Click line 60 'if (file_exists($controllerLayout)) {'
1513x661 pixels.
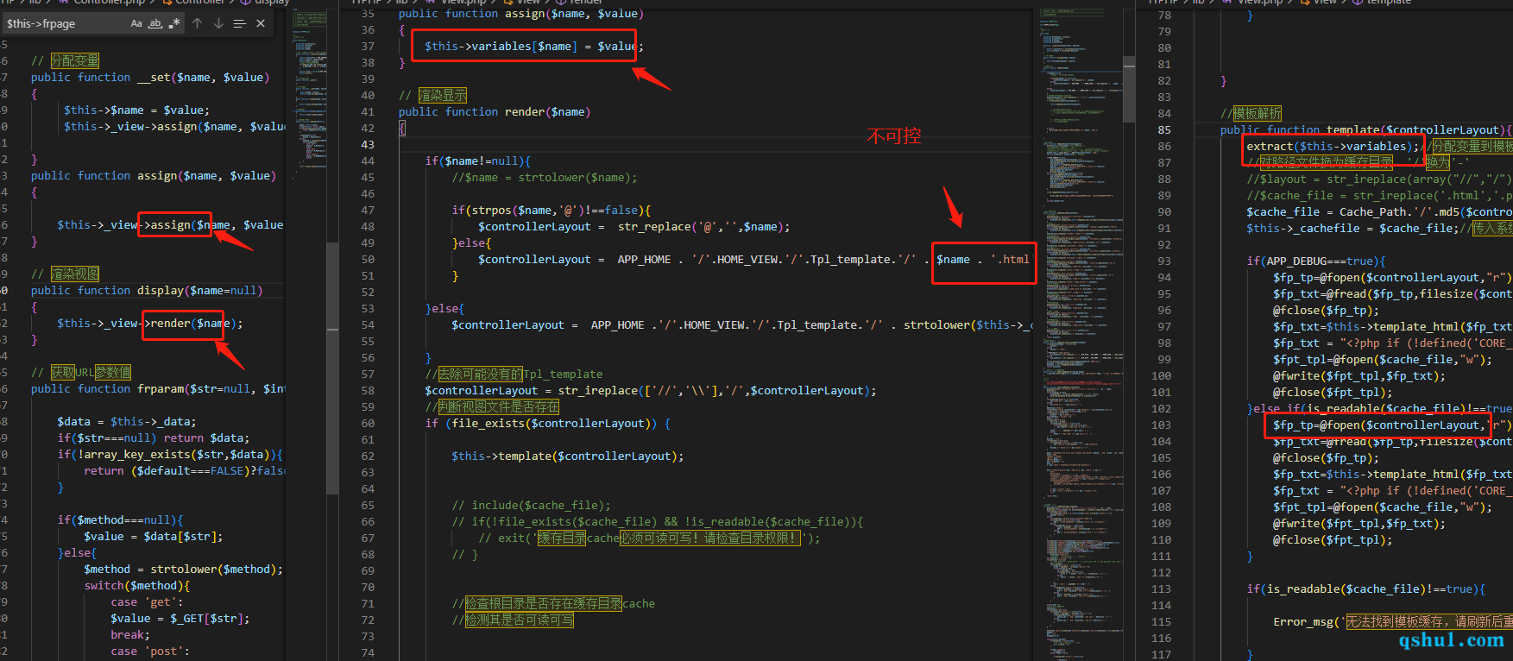pyautogui.click(x=548, y=423)
